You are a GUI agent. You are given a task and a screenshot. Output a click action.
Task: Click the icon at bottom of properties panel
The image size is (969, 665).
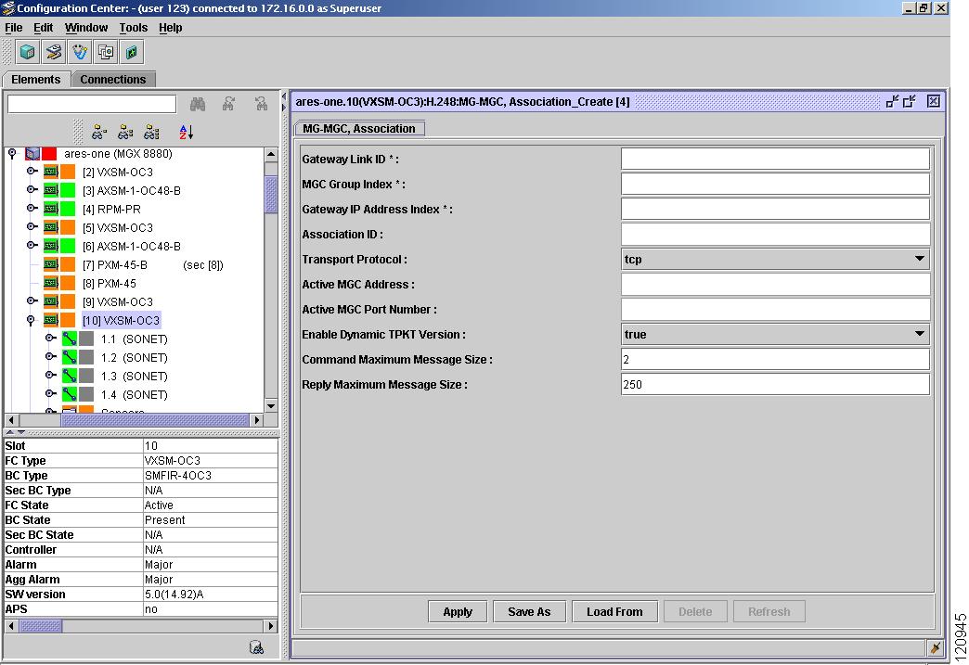click(256, 647)
